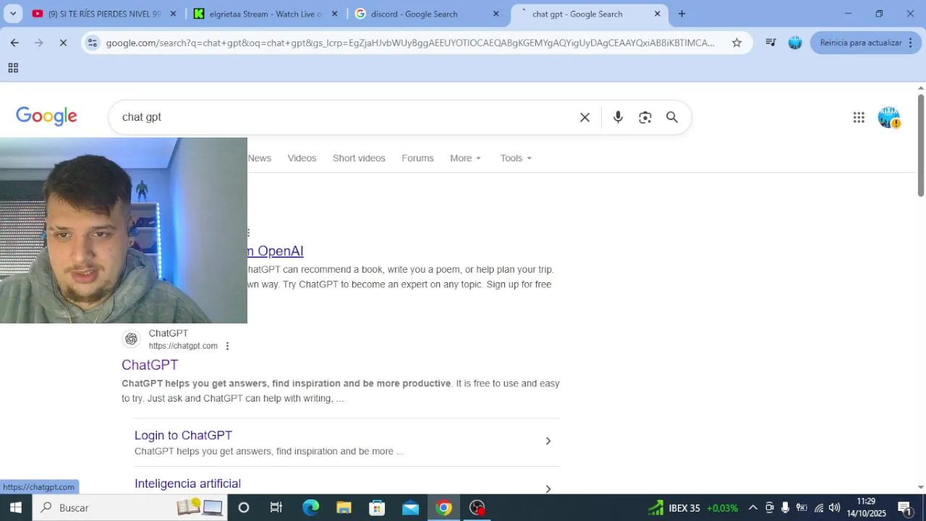Open the Login to ChatGPT link
The height and width of the screenshot is (521, 926).
click(x=183, y=435)
